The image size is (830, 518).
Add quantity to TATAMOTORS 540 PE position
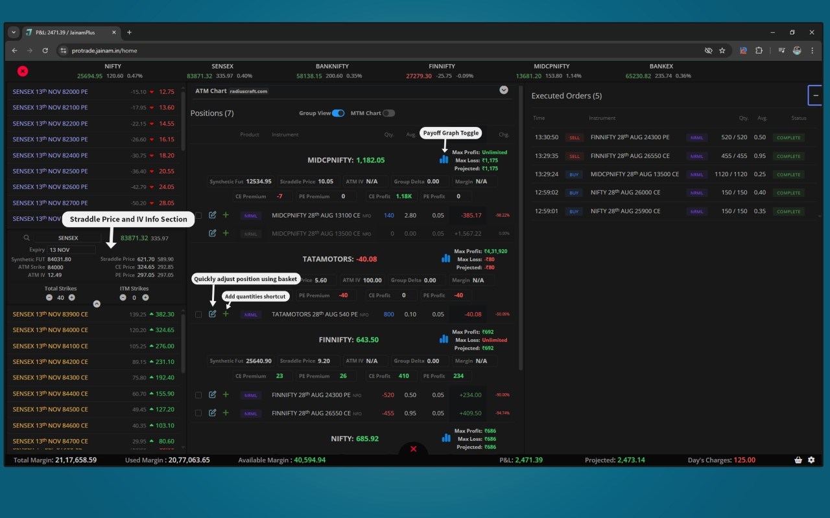pos(226,314)
